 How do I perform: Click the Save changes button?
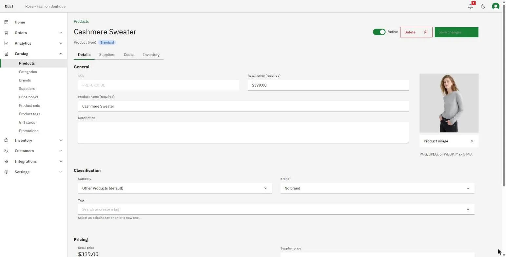[457, 32]
